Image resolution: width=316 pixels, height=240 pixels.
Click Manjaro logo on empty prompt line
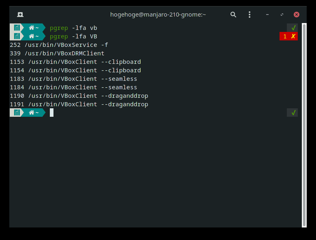[x=17, y=113]
